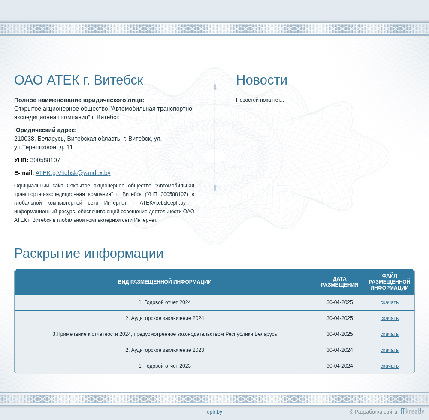Image resolution: width=429 pixels, height=420 pixels.
Task: Click the 1. Годовой отчет 2023 cell
Action: point(165,366)
